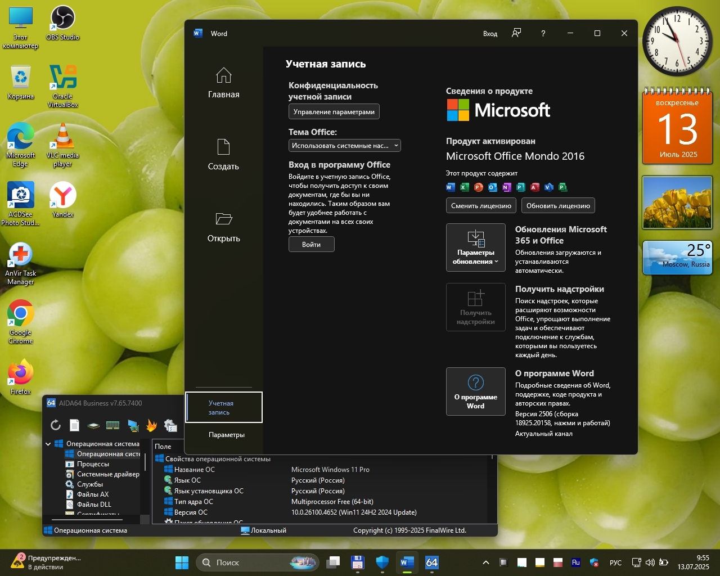Select Системные драйверы in the AIDA64 tree

102,474
